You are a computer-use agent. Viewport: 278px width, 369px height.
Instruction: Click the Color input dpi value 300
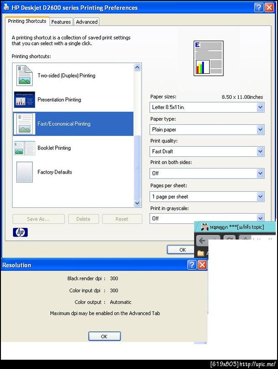(114, 291)
